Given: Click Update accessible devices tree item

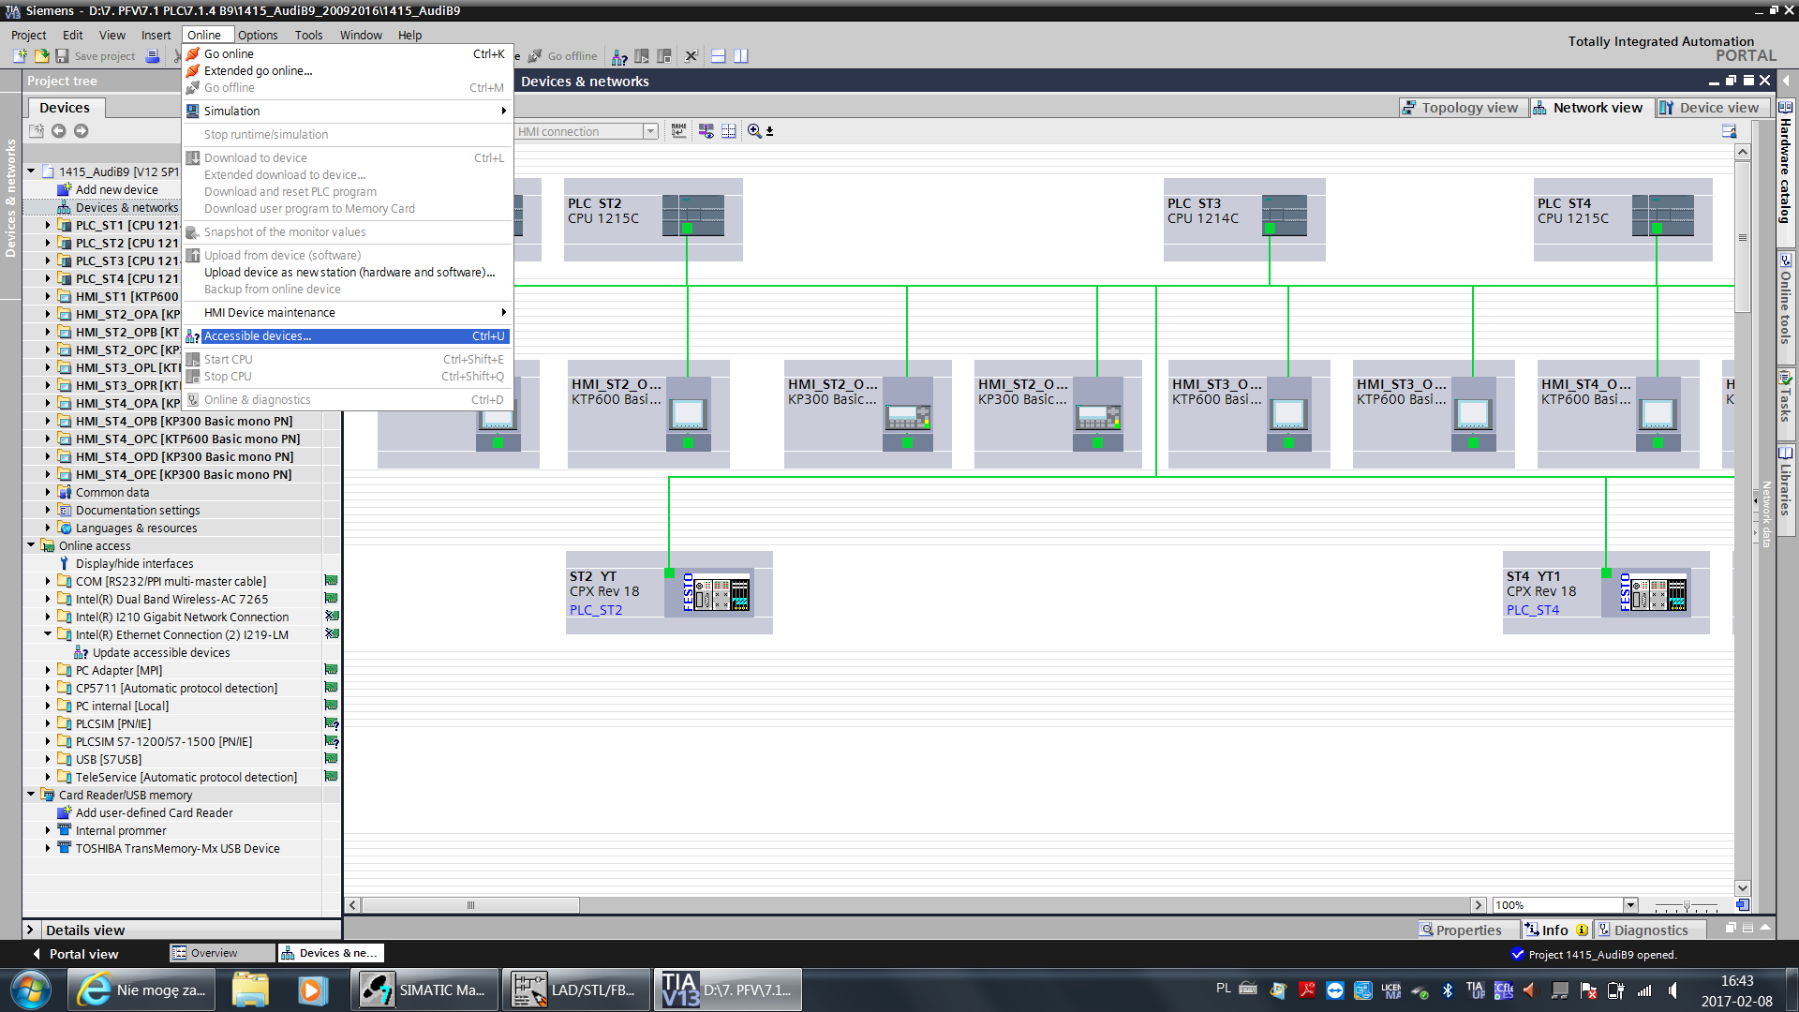Looking at the screenshot, I should [x=160, y=652].
